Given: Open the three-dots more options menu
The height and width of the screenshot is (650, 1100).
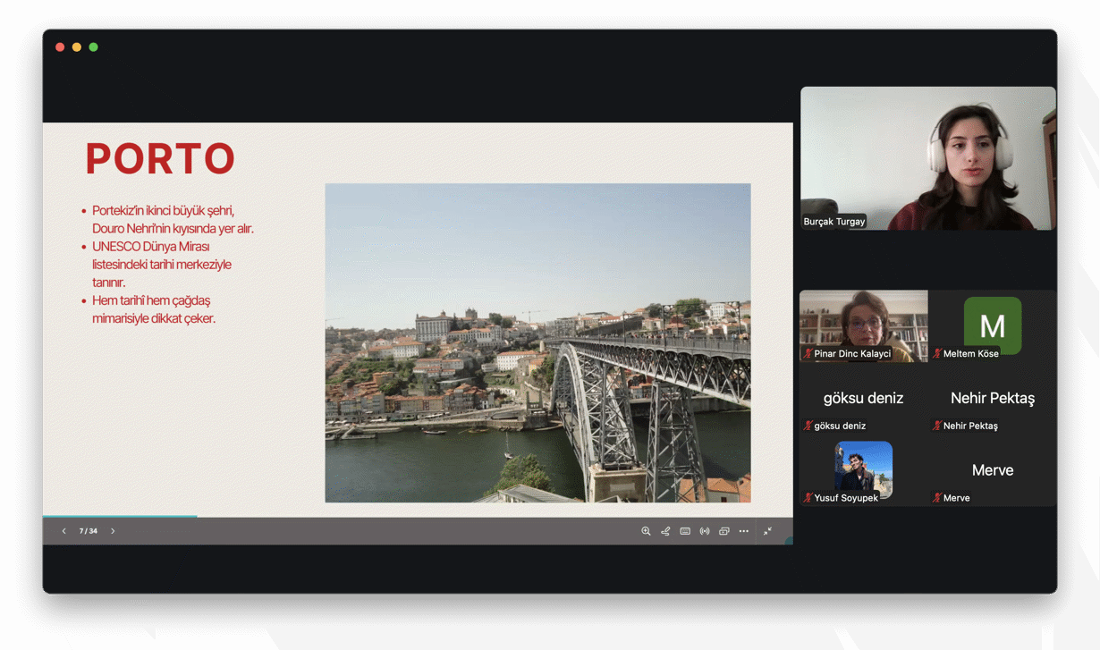Looking at the screenshot, I should (x=744, y=531).
